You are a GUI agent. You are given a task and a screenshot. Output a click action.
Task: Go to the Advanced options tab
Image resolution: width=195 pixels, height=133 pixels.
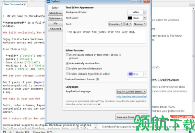point(55,29)
